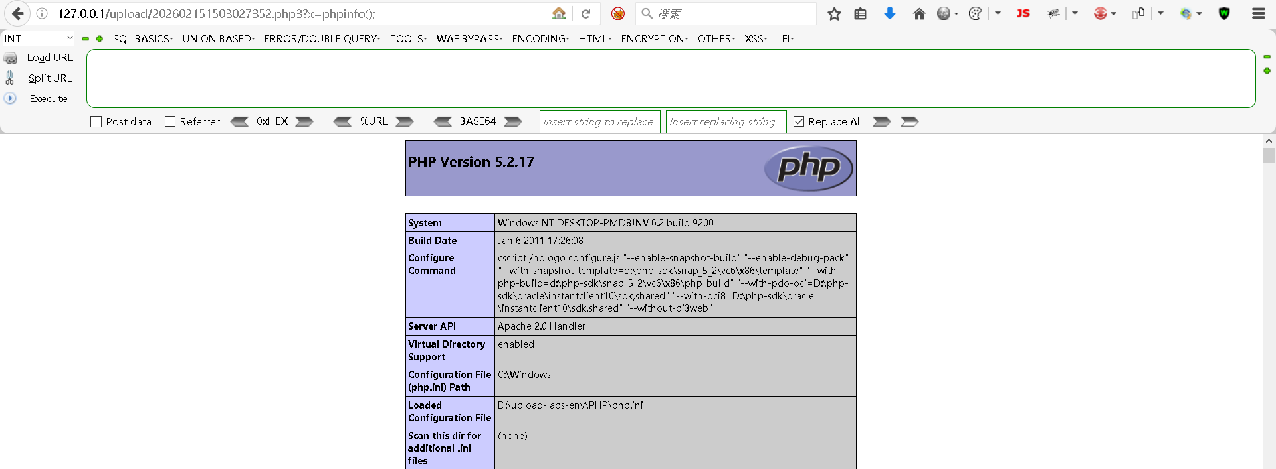Open the INT type dropdown

[39, 38]
